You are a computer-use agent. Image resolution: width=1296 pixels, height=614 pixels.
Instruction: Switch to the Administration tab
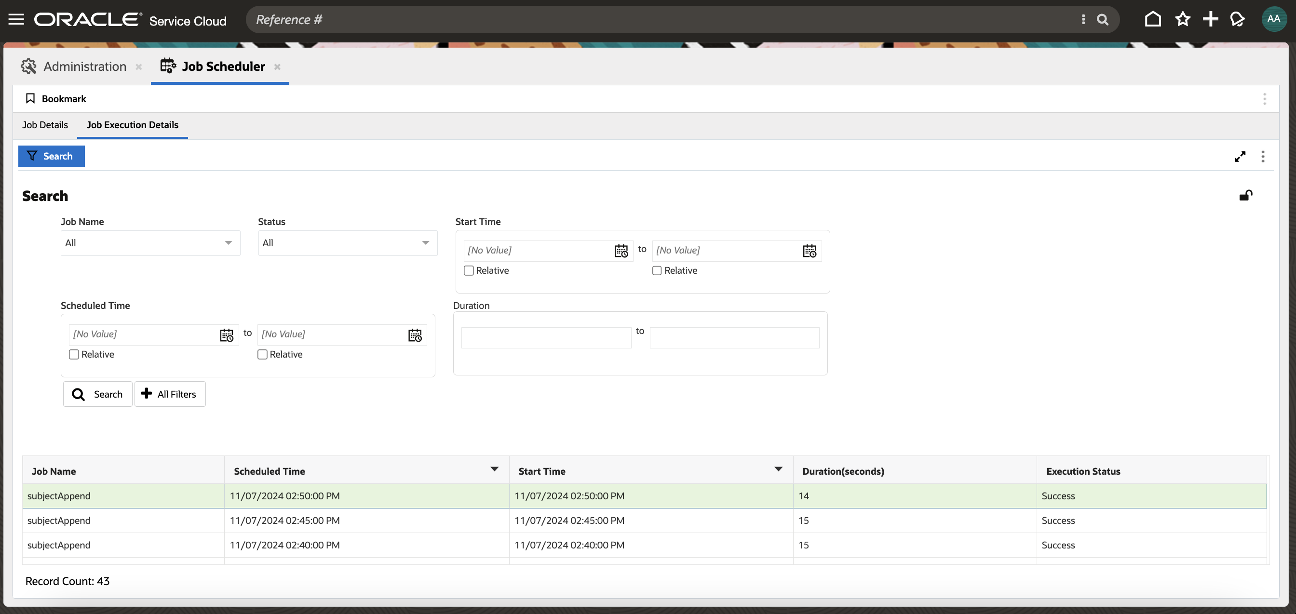coord(84,67)
